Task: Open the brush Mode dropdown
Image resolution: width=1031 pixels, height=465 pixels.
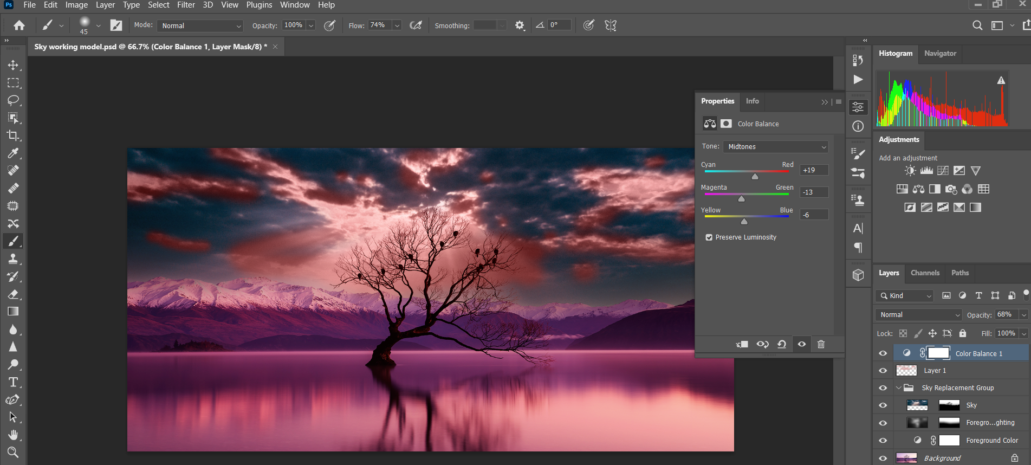Action: [200, 25]
